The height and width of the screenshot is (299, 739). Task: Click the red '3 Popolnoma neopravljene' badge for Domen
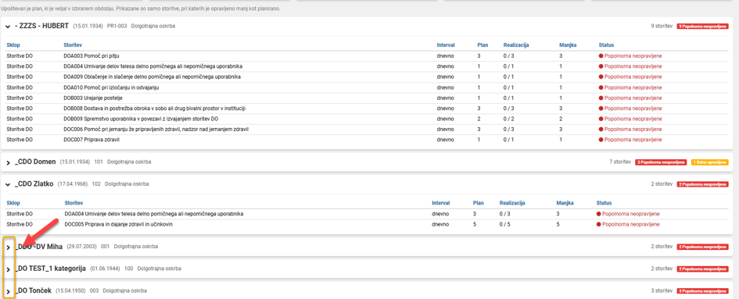tap(661, 162)
